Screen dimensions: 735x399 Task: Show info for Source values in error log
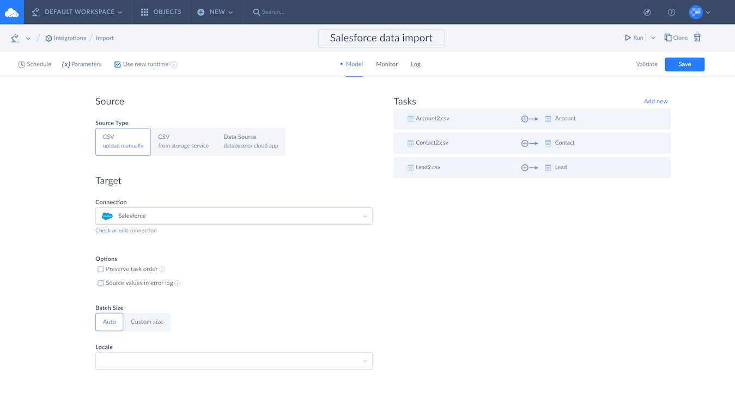(178, 283)
